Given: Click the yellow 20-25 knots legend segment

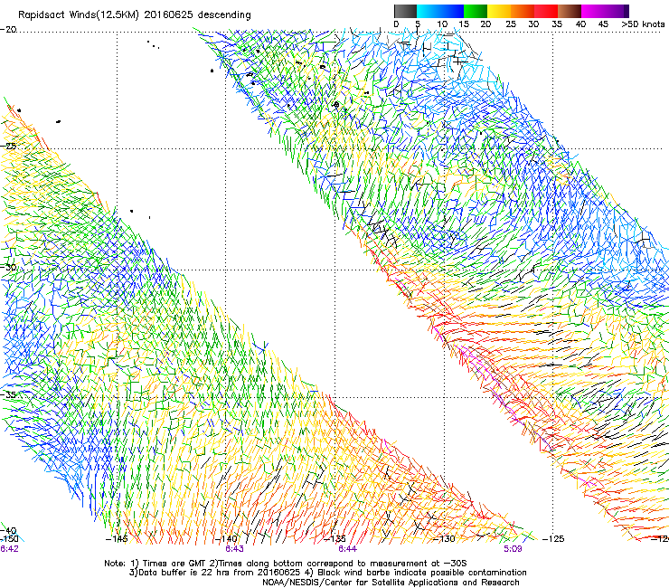Looking at the screenshot, I should pyautogui.click(x=499, y=11).
